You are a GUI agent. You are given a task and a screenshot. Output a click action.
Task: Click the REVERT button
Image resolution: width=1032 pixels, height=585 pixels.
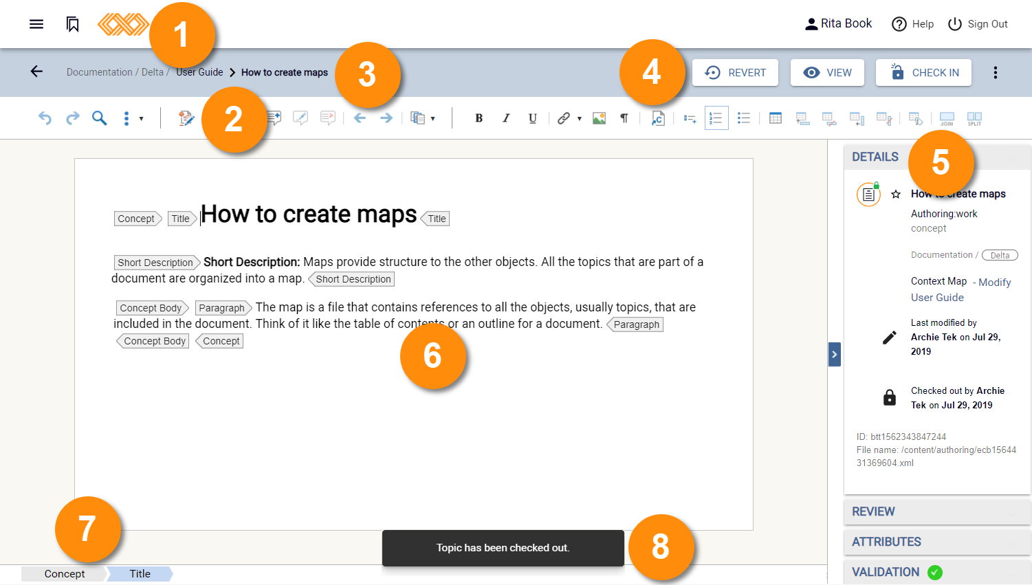click(735, 72)
